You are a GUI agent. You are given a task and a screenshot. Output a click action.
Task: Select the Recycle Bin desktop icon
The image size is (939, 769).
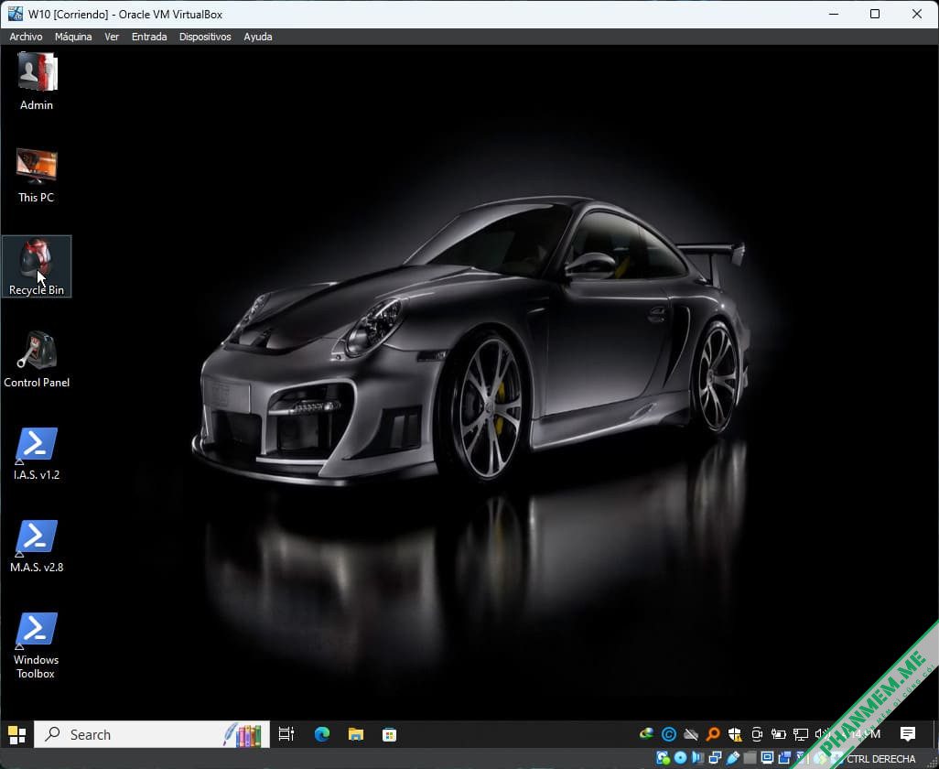37,266
